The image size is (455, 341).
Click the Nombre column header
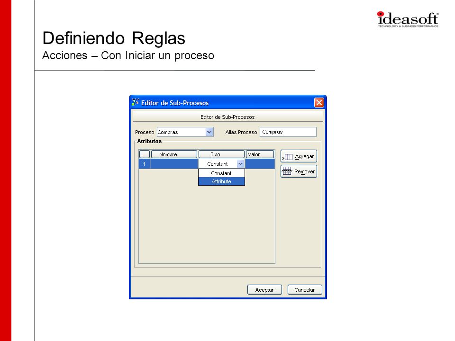(x=174, y=154)
